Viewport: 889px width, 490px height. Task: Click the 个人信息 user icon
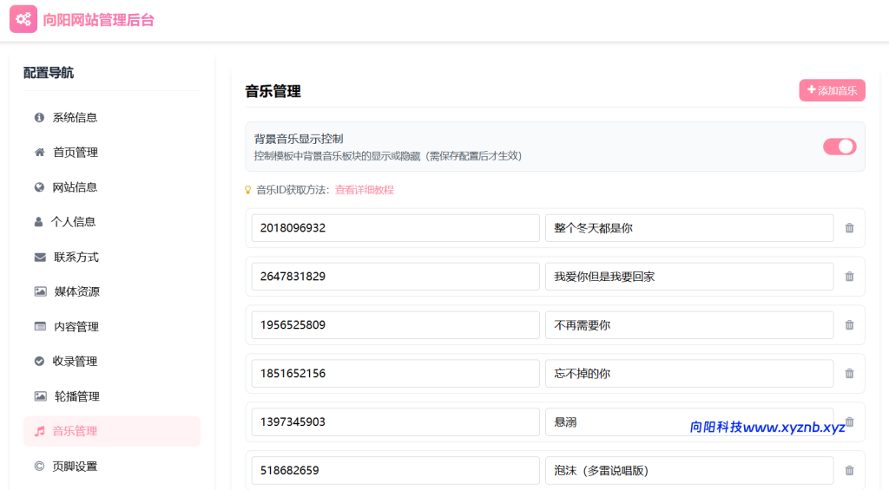click(x=38, y=221)
